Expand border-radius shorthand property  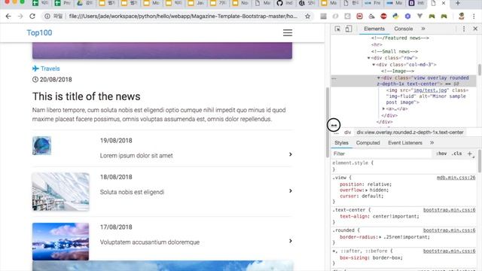380,237
